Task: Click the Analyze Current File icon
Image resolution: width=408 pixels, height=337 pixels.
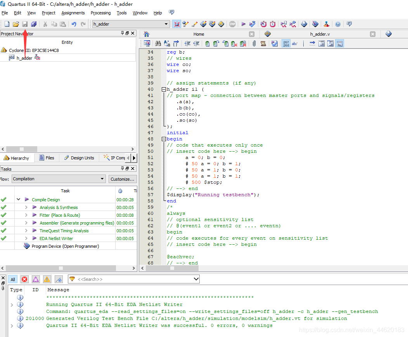Action: (x=275, y=43)
